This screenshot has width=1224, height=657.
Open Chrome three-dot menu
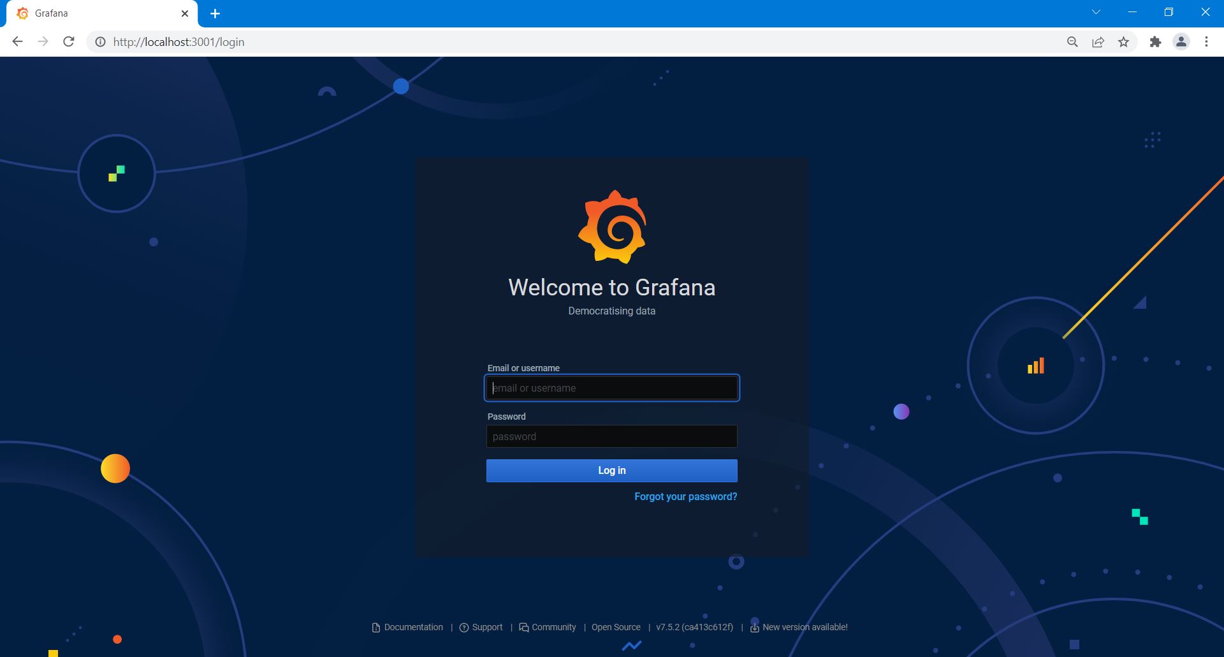(x=1206, y=42)
